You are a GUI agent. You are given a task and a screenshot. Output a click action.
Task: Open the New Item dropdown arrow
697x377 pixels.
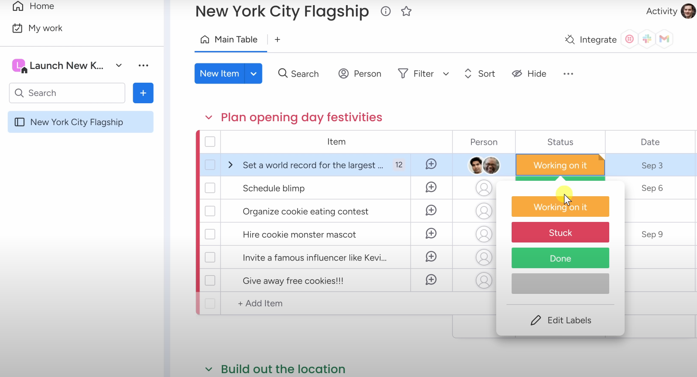[x=253, y=74]
